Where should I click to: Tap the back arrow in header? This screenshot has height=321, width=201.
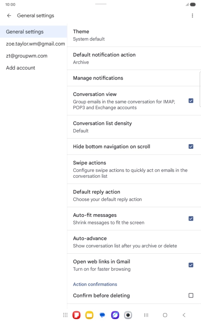[9, 16]
